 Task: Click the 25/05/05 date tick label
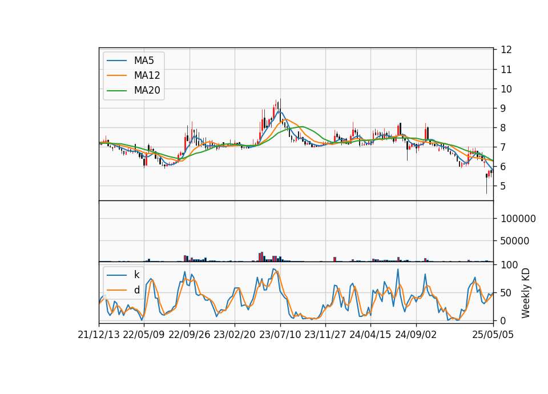[x=493, y=335]
